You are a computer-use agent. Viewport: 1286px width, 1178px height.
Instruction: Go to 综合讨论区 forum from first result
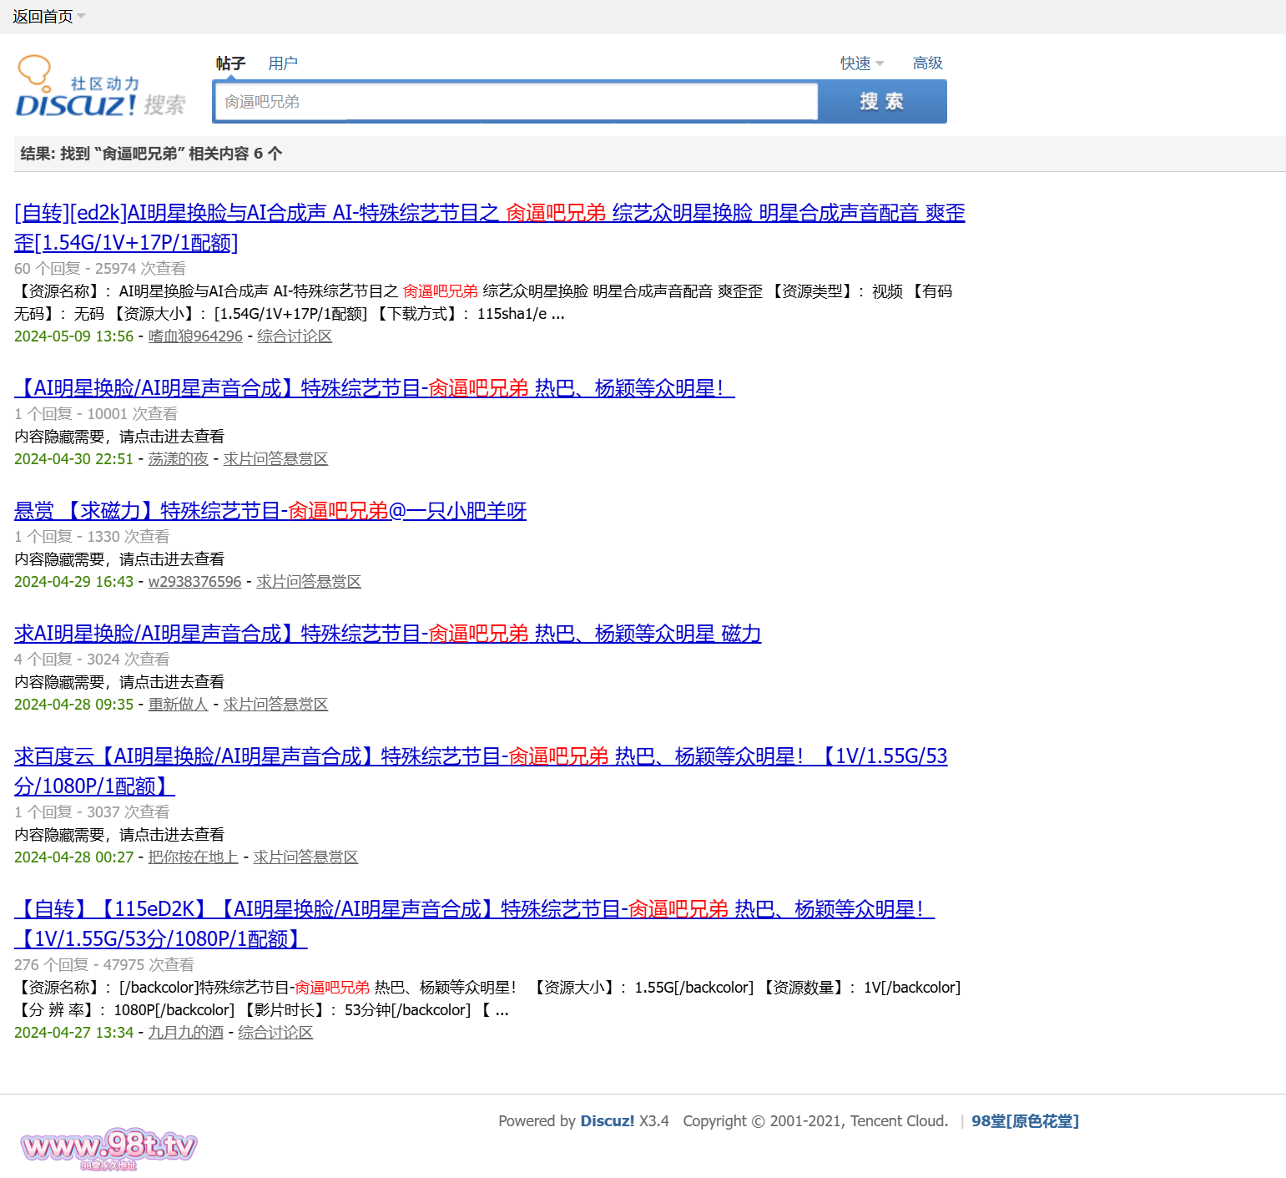pos(295,336)
